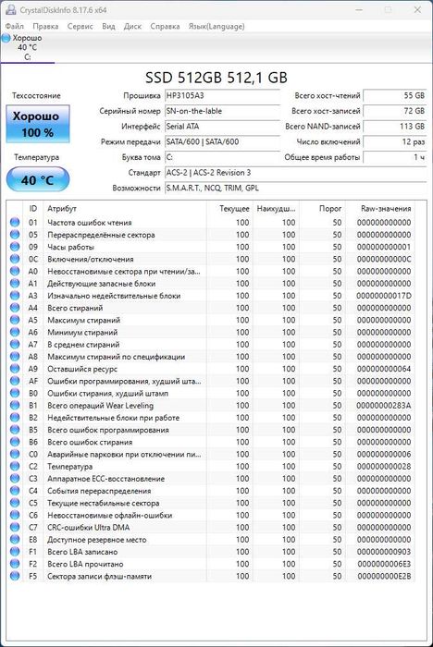Image resolution: width=433 pixels, height=647 pixels.
Task: Open the Вид menu
Action: pyautogui.click(x=108, y=26)
